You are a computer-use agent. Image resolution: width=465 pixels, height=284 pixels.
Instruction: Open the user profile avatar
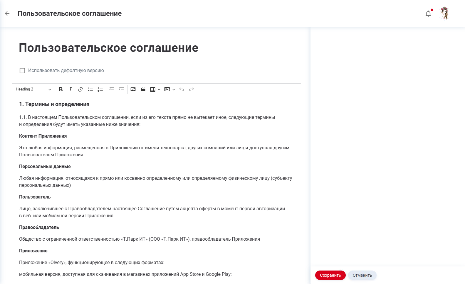445,13
